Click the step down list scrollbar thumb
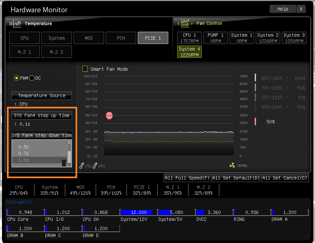315x243 pixels. click(x=70, y=157)
